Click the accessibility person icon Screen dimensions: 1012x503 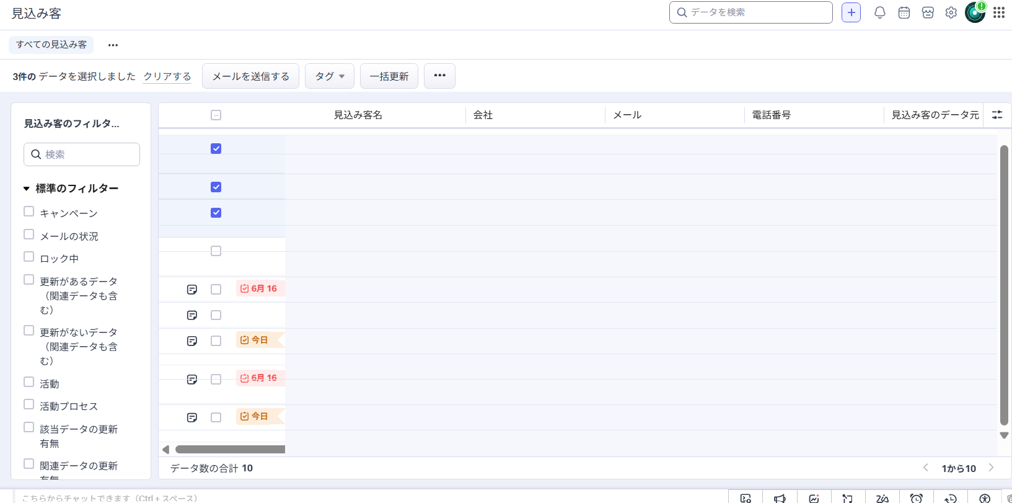(985, 498)
